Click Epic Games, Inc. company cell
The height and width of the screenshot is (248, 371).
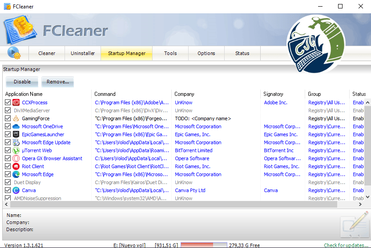[192, 134]
